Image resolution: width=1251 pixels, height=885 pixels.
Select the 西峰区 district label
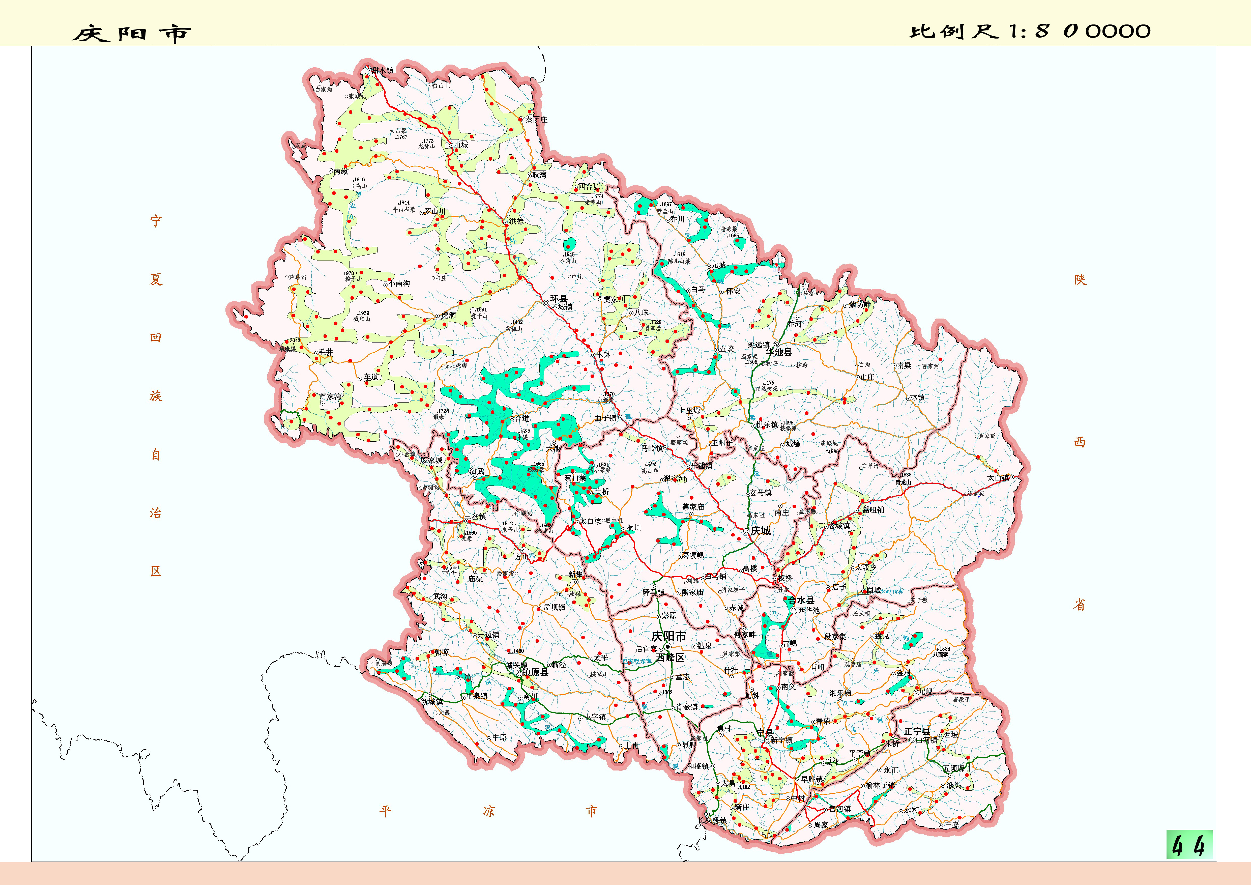coord(670,658)
